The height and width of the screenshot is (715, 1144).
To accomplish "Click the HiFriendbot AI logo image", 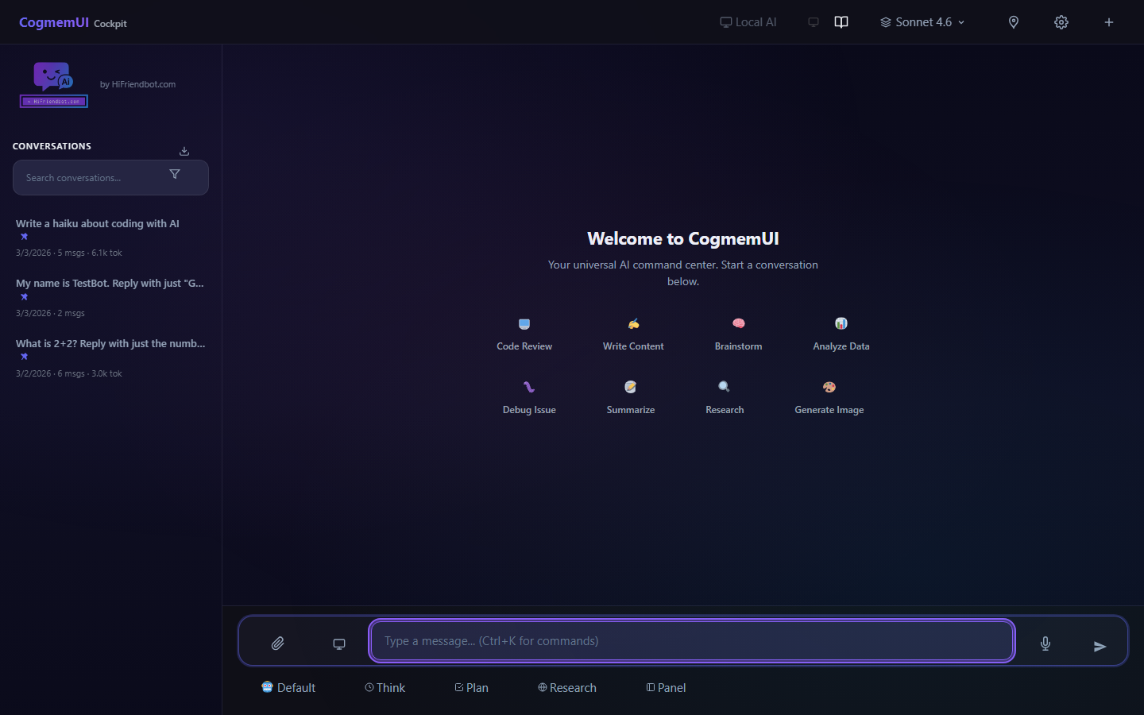I will point(54,84).
